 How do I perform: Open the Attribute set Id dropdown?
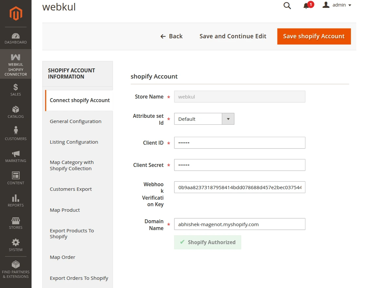coord(204,119)
